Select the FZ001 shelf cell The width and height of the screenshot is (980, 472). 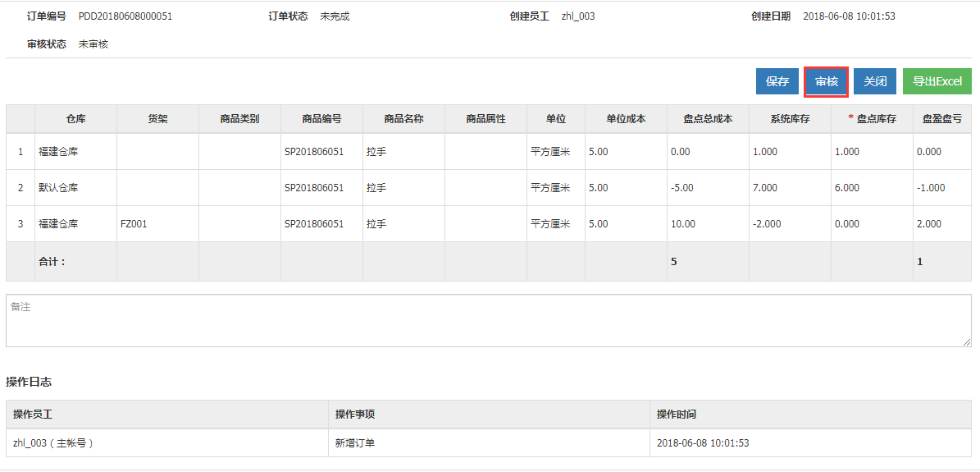click(x=157, y=224)
